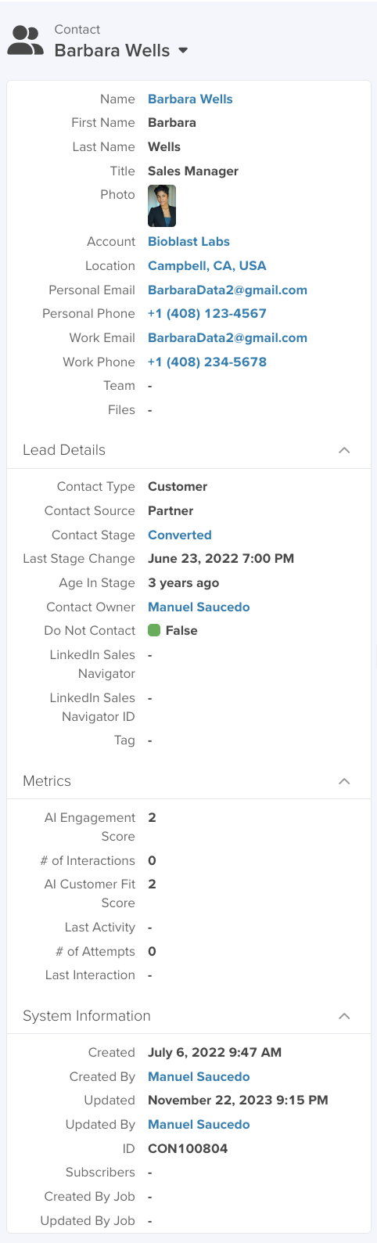377x1243 pixels.
Task: Click the Personal Email address link
Action: pos(228,290)
